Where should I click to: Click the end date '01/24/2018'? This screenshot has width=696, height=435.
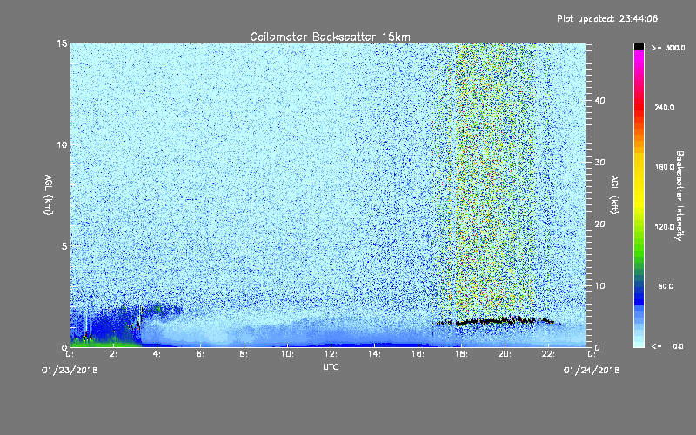point(592,371)
